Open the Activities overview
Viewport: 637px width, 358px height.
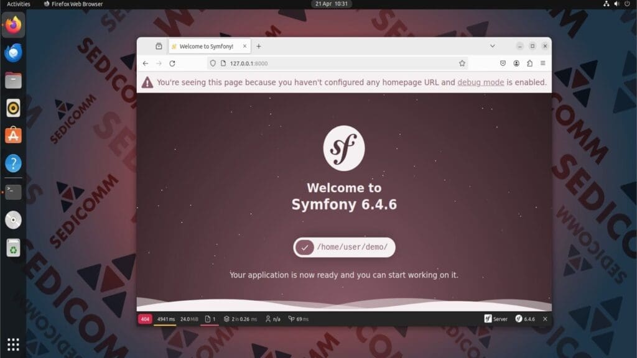coord(18,4)
